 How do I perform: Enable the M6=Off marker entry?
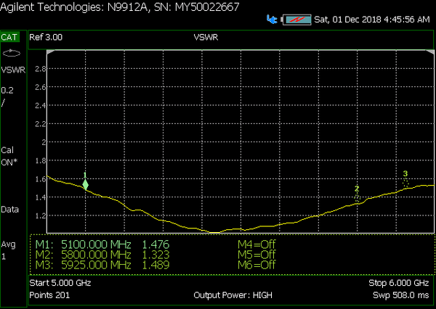[x=257, y=265]
